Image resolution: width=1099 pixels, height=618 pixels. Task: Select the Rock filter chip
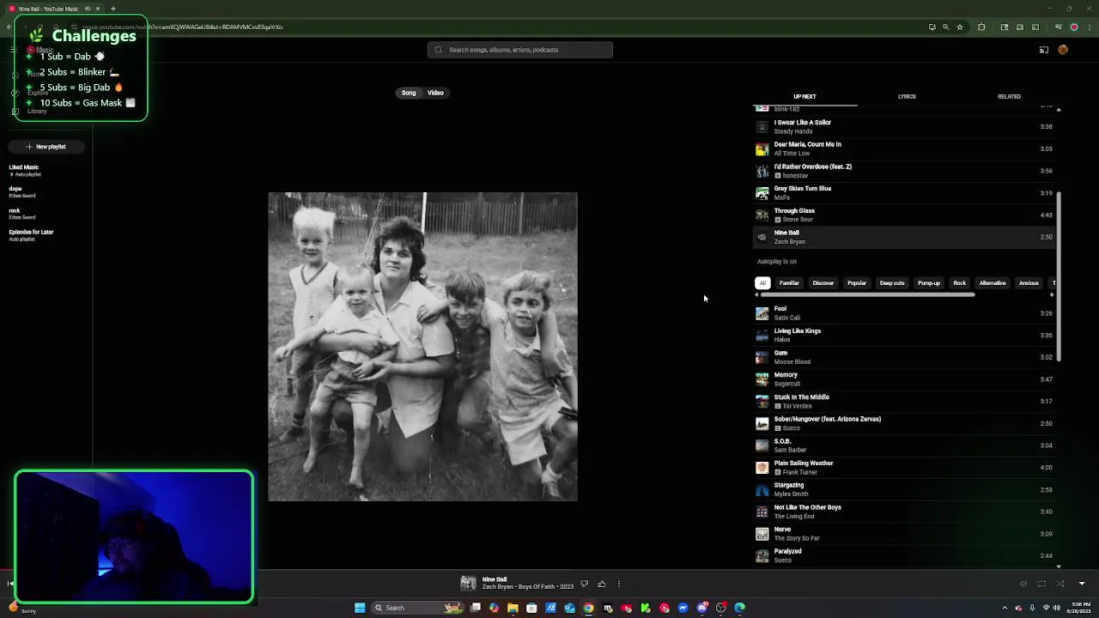click(960, 283)
